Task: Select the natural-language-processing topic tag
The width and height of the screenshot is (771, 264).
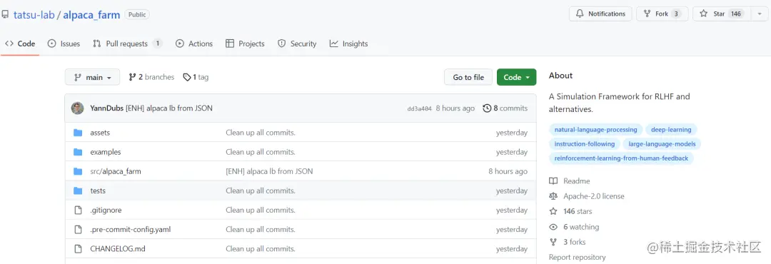Action: click(x=595, y=130)
